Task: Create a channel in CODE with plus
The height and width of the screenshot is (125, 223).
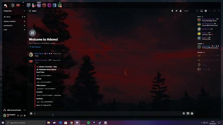Action: click(x=25, y=30)
